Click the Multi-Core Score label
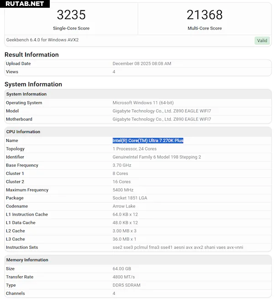The image size is (274, 299). click(204, 28)
